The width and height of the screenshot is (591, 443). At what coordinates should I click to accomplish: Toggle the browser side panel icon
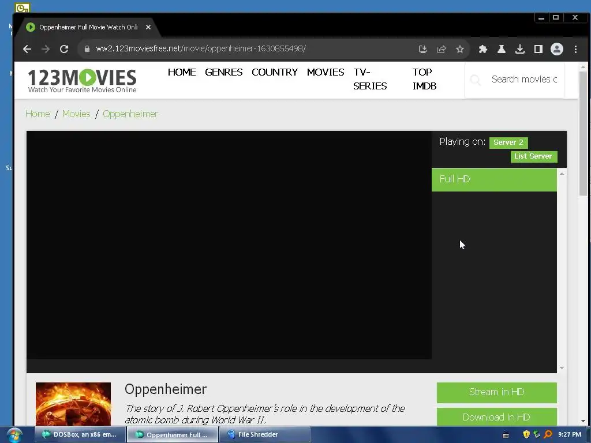538,49
